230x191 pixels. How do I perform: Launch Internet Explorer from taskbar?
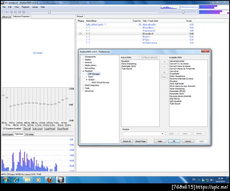click(x=16, y=180)
